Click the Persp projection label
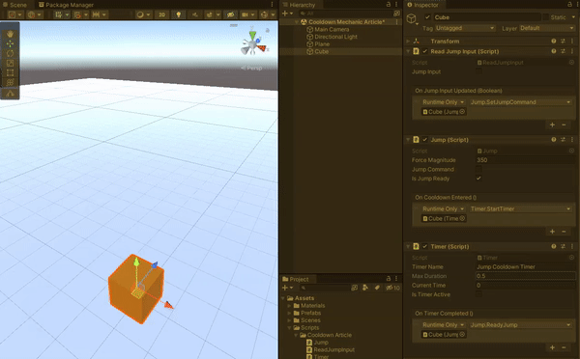Screen dimensions: 580x359 251,68
